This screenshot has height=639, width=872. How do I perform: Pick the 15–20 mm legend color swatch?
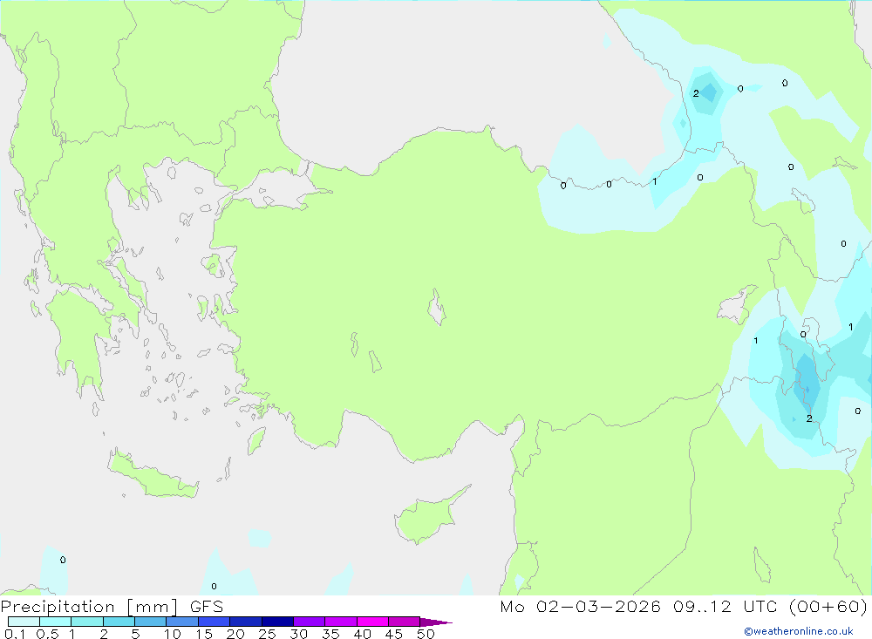(x=215, y=622)
